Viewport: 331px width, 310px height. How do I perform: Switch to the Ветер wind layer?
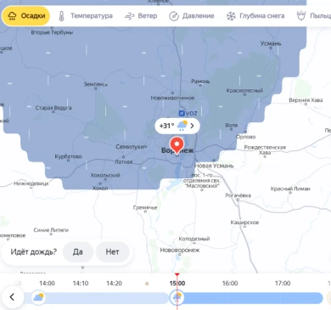click(141, 16)
